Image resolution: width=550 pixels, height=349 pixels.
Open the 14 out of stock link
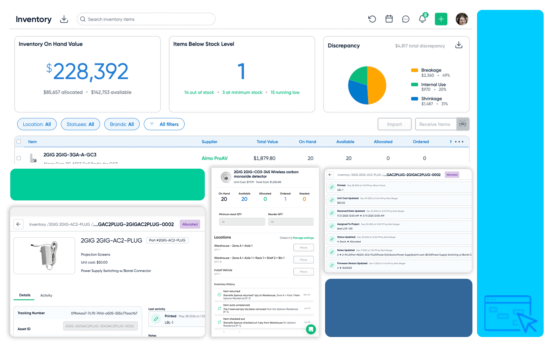[x=199, y=92]
